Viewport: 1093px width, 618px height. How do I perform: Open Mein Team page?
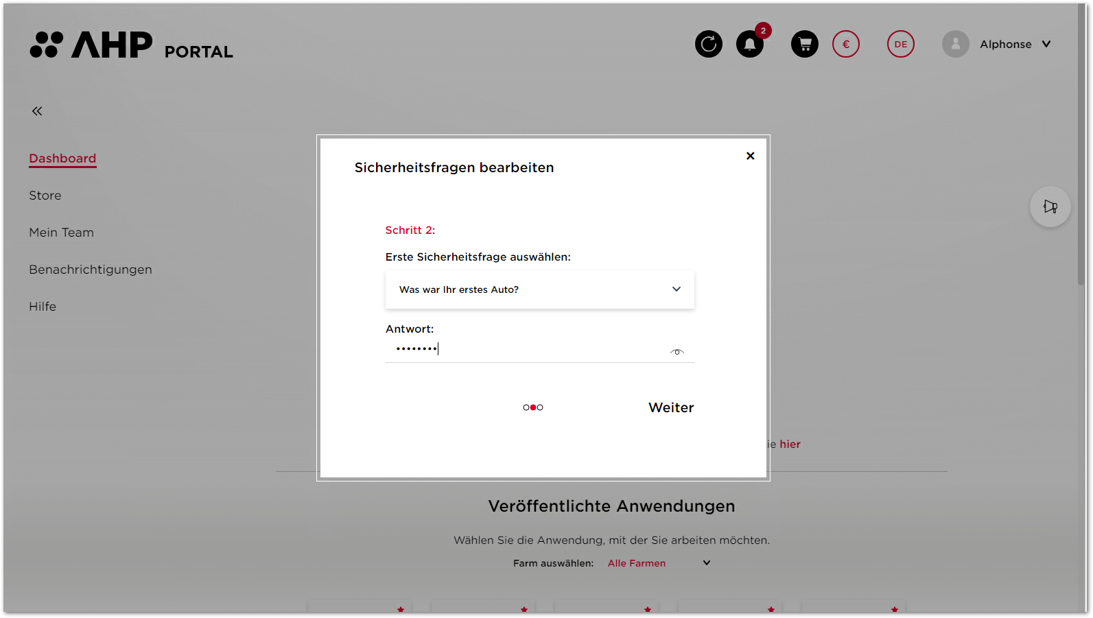pos(61,233)
